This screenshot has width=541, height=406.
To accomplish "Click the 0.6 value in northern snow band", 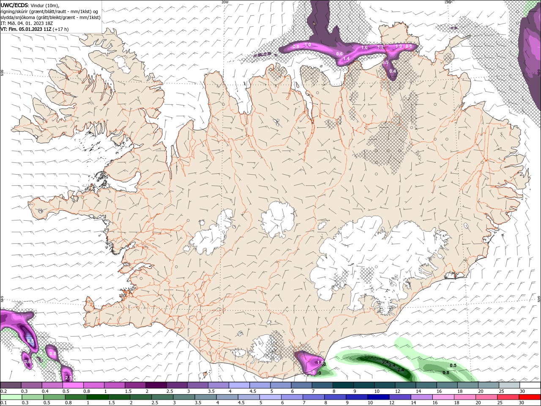I will [339, 54].
